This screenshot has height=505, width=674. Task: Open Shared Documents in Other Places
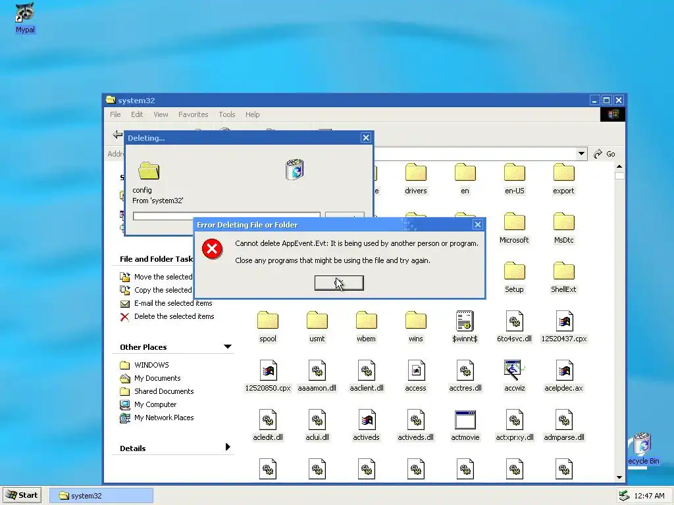[157, 391]
